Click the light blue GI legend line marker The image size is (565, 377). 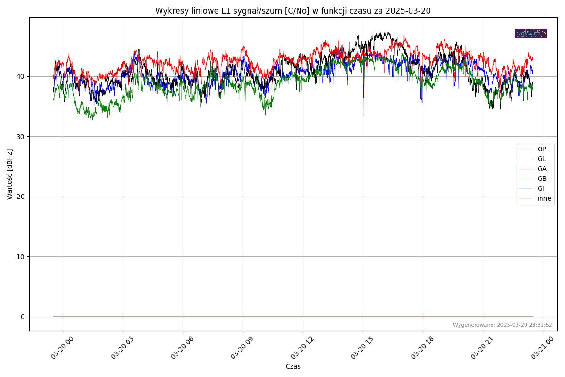[525, 188]
